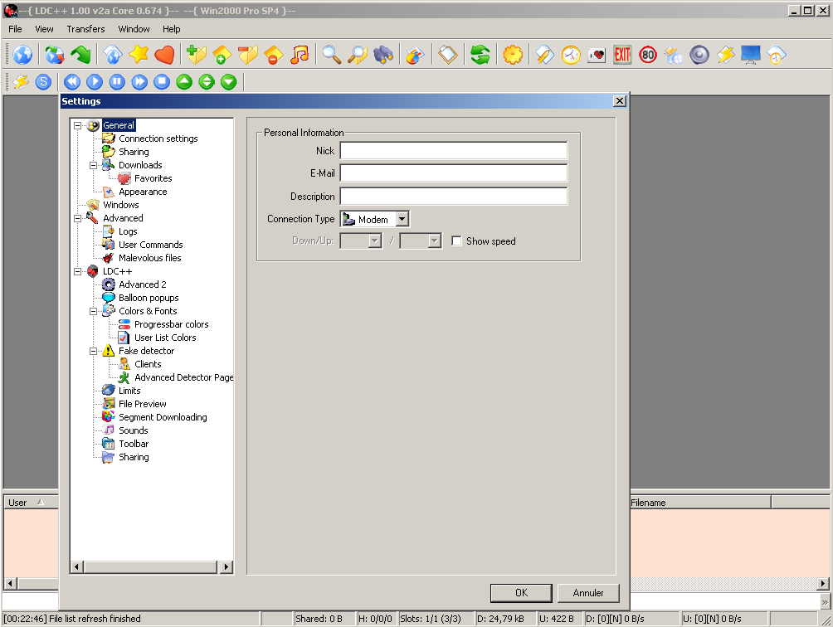This screenshot has height=627, width=833.
Task: Click the blue rewind media button
Action: point(72,82)
